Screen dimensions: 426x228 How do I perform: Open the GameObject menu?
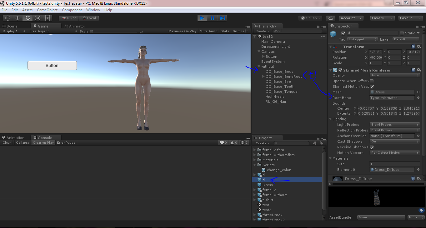pyautogui.click(x=47, y=10)
